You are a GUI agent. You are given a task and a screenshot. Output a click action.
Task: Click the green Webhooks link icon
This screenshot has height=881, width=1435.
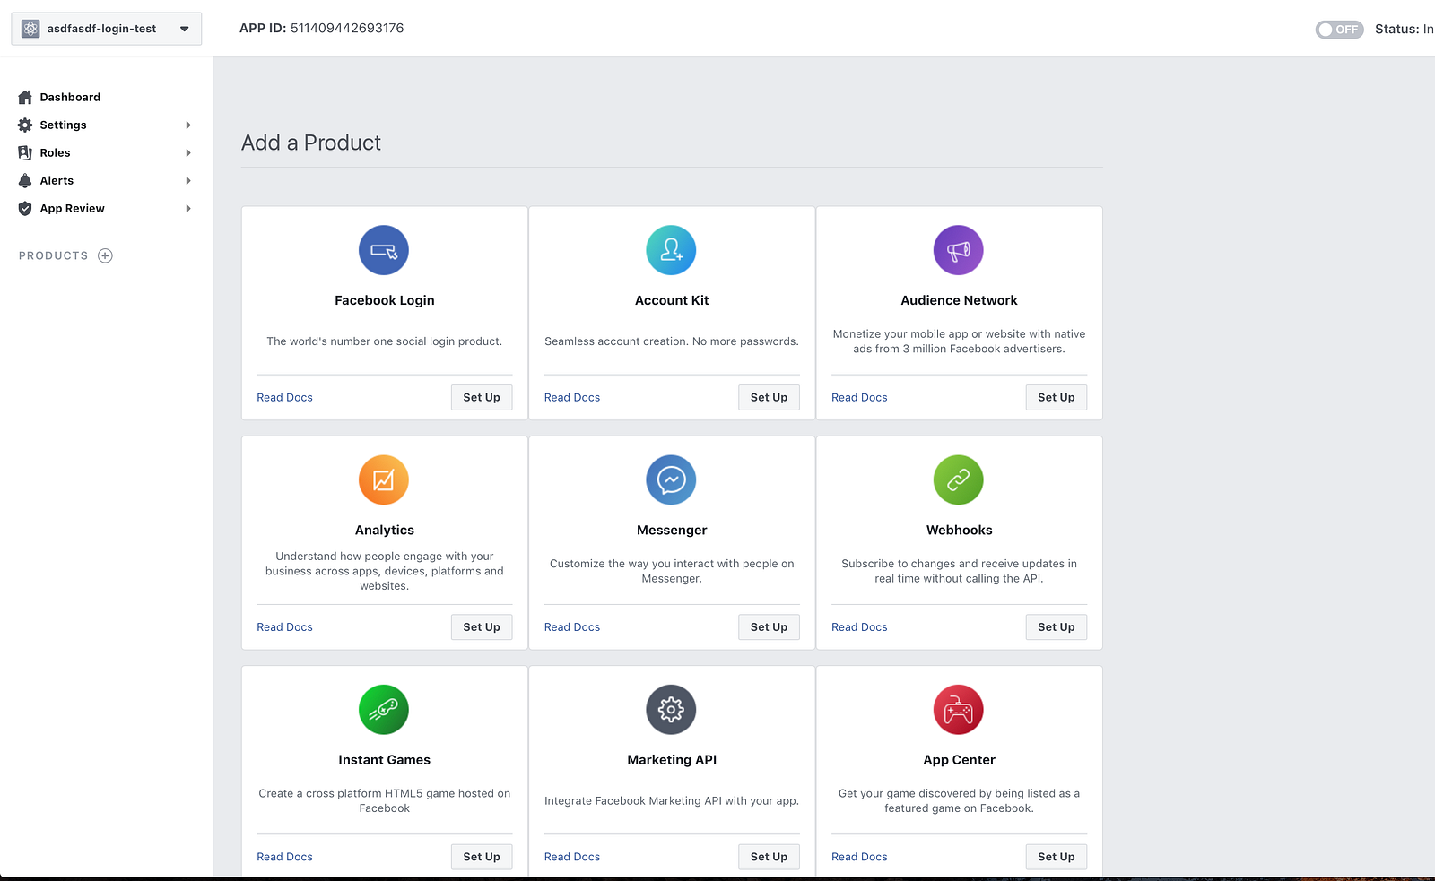pos(958,479)
